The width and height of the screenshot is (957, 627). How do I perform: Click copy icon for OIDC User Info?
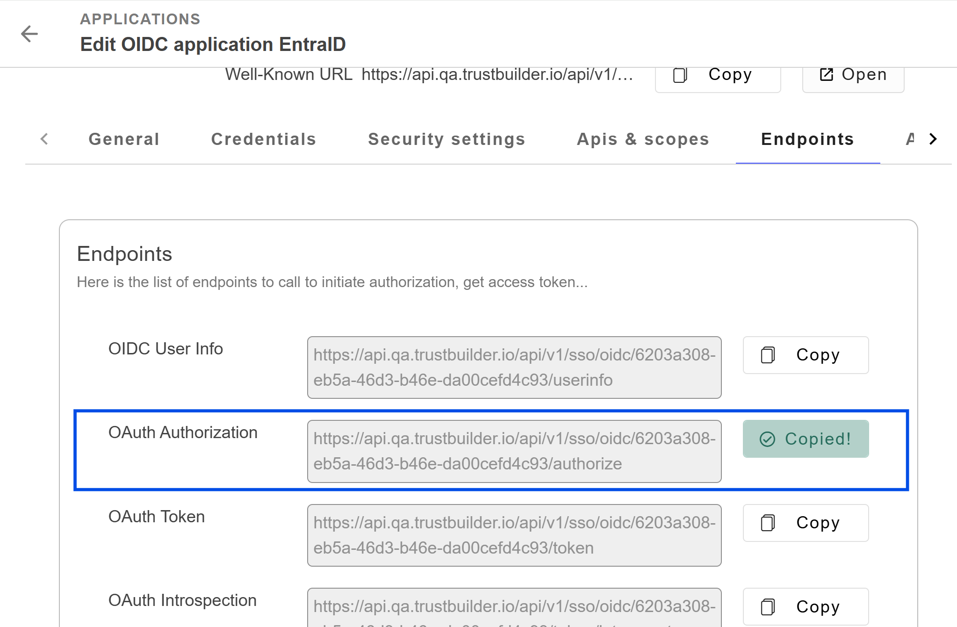coord(768,355)
